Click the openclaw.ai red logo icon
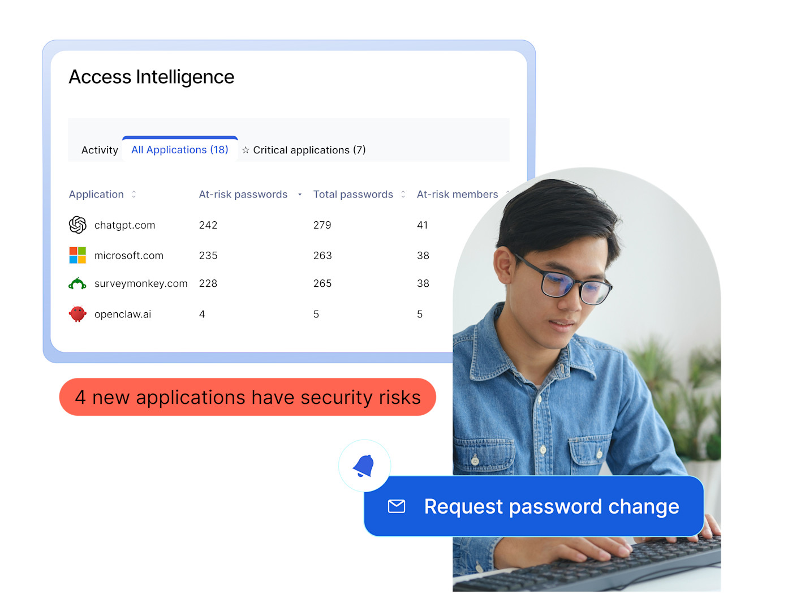Viewport: 792px width, 594px height. pyautogui.click(x=78, y=314)
